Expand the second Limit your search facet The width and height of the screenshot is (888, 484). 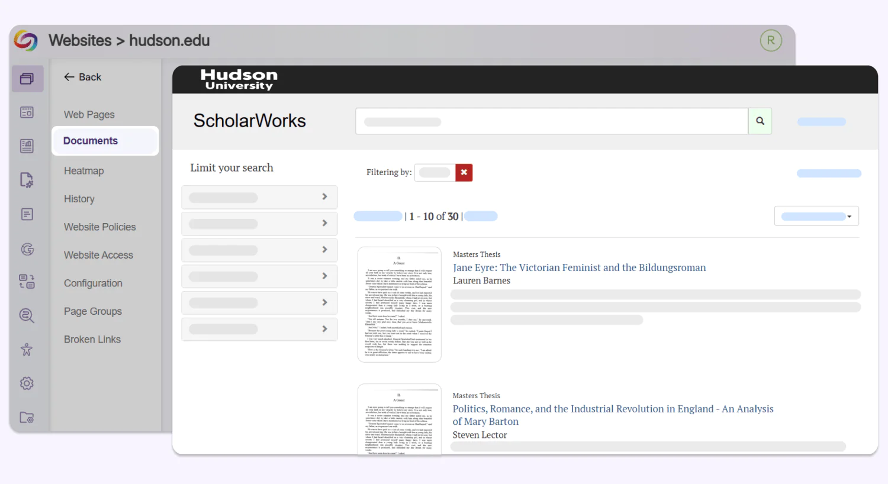click(259, 224)
